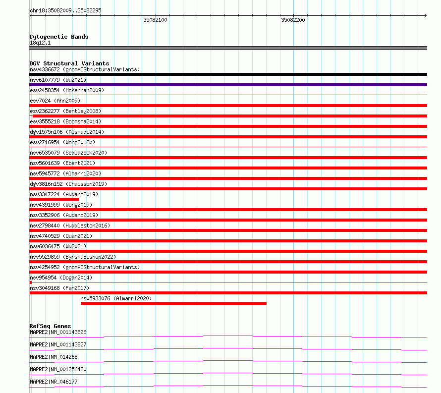Open the nsv4254952 (gnomADStructuralVariants) label

pyautogui.click(x=85, y=267)
